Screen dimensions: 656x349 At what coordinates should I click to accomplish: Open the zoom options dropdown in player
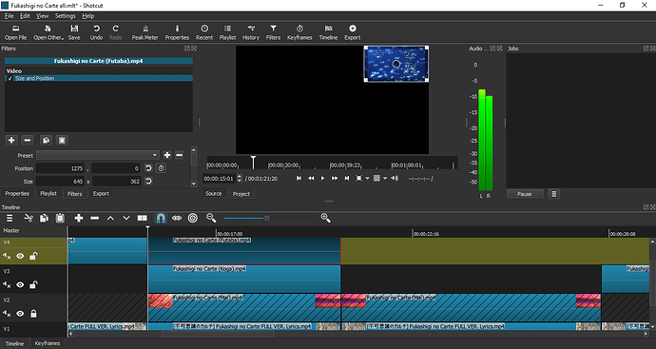(x=367, y=178)
